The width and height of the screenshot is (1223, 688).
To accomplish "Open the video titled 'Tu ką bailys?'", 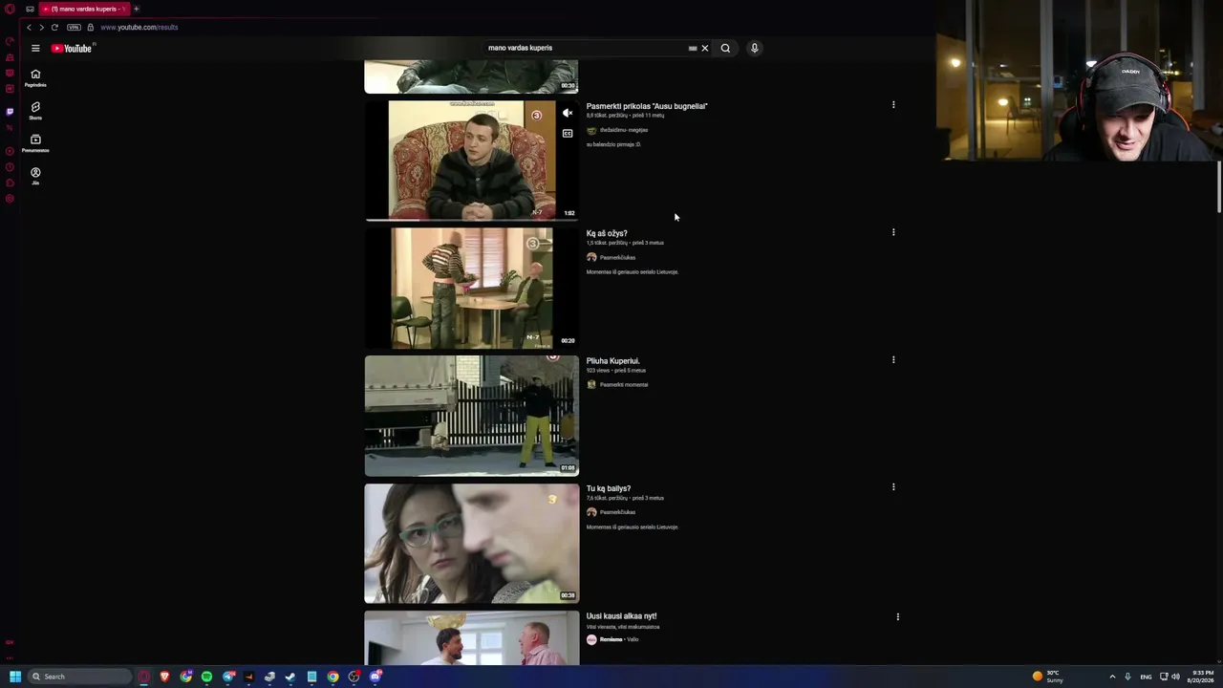I will [609, 488].
